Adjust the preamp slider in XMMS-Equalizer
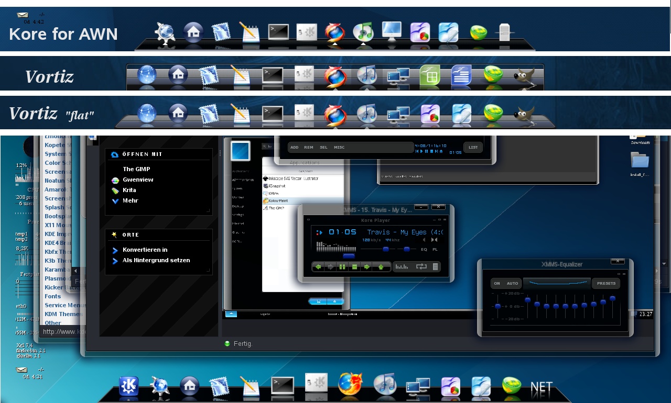671x403 pixels. [x=497, y=306]
